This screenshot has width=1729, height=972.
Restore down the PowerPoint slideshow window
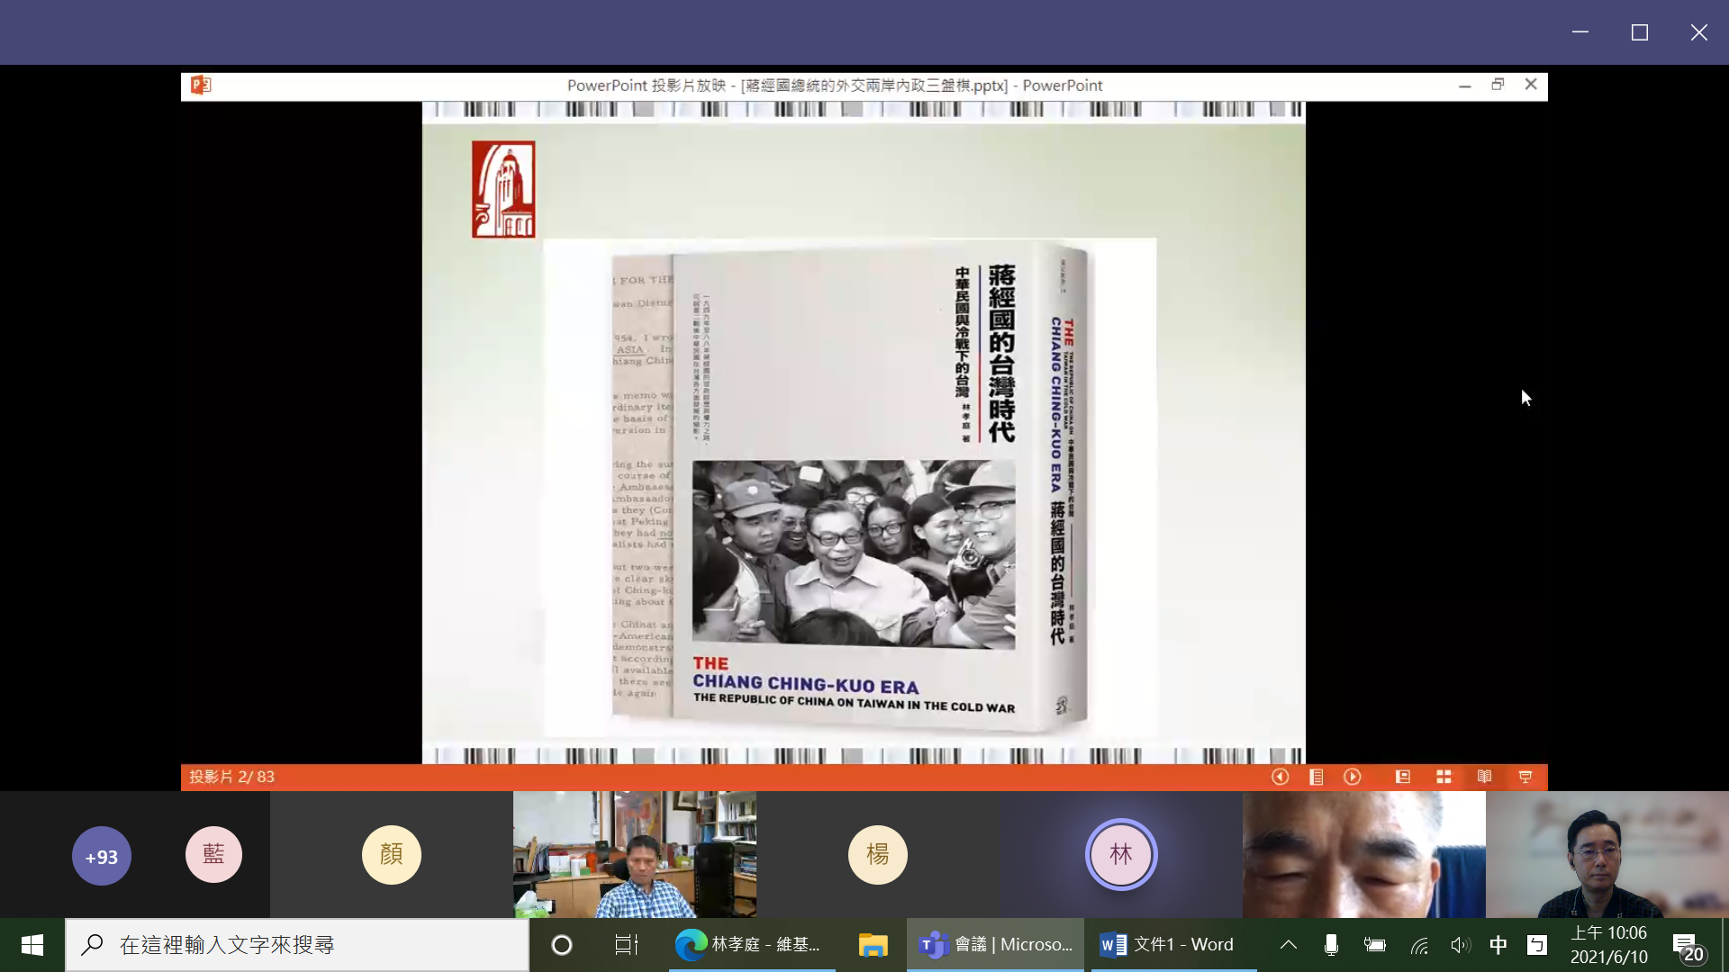(1498, 85)
